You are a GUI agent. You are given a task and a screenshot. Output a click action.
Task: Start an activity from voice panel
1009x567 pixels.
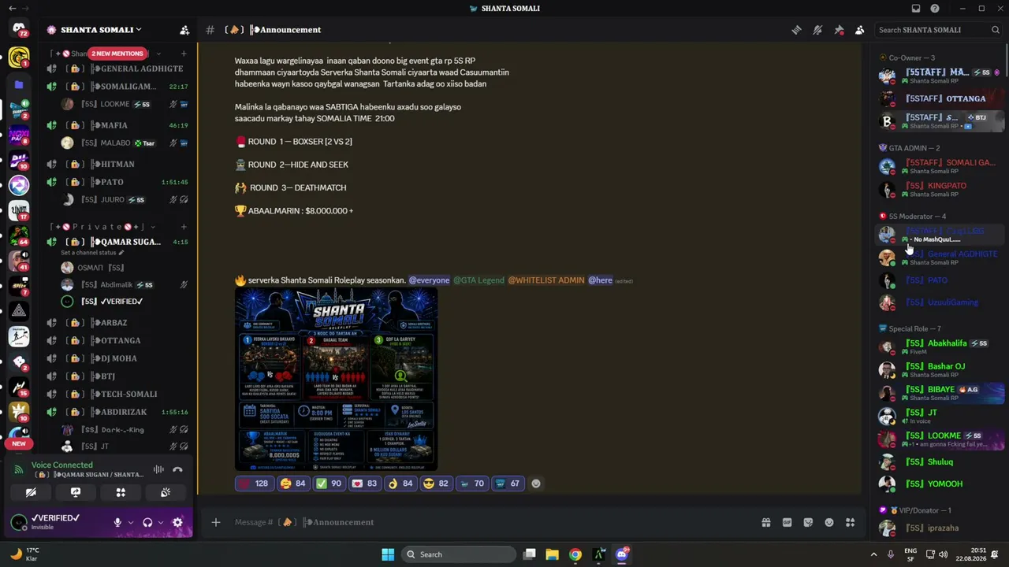(x=121, y=493)
